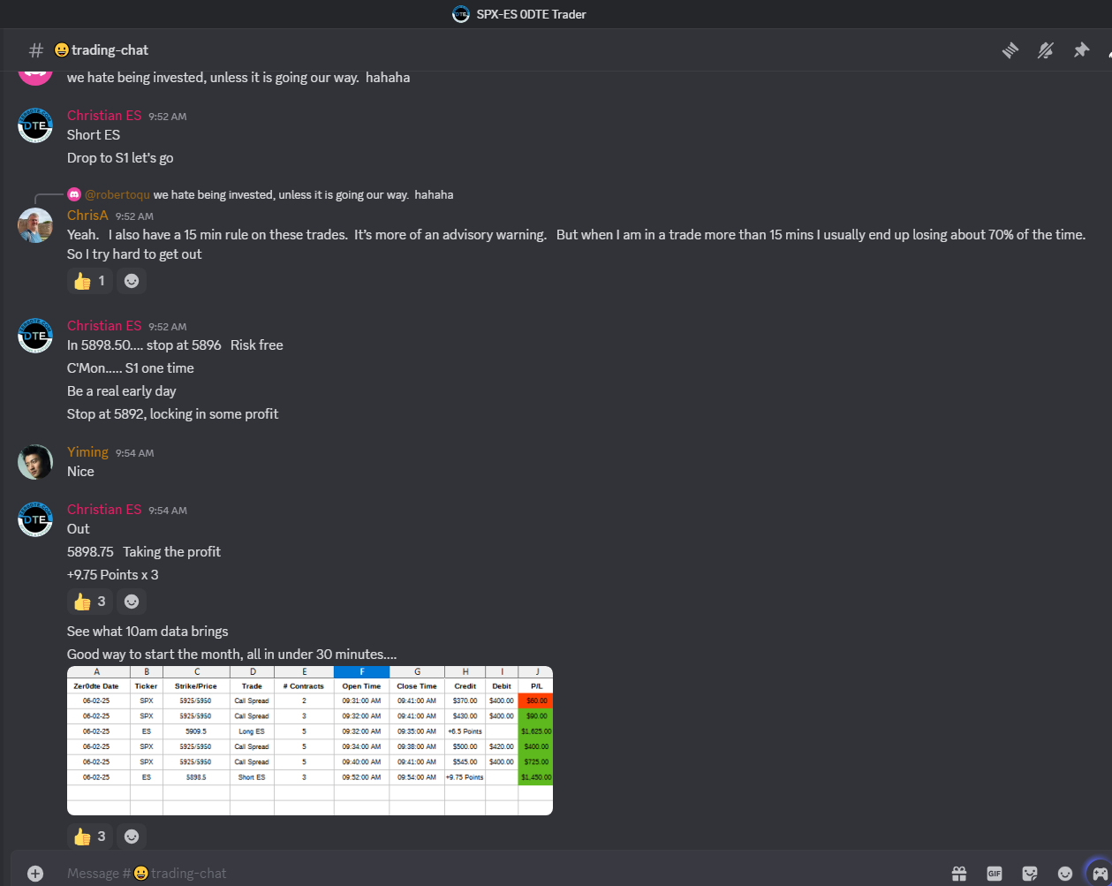Open the gift Nitro icon
Image resolution: width=1112 pixels, height=886 pixels.
[x=959, y=873]
